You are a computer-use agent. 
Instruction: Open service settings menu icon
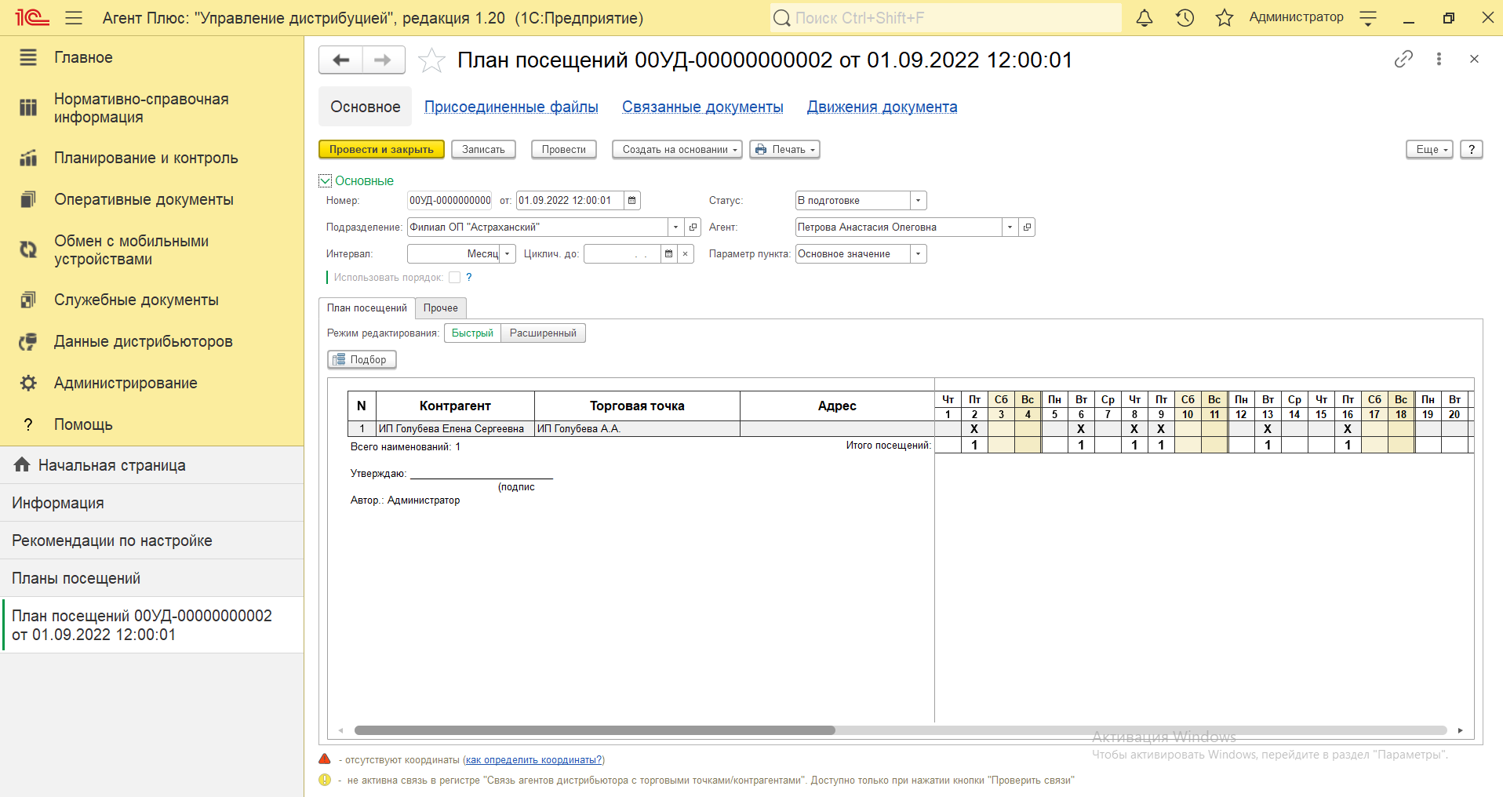coord(1368,17)
